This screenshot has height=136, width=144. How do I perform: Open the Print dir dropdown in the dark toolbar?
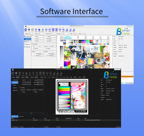click(58, 77)
